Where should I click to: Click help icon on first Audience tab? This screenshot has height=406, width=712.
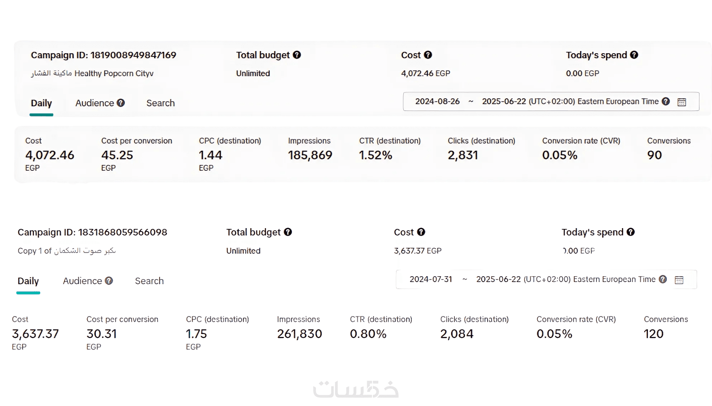pos(121,103)
